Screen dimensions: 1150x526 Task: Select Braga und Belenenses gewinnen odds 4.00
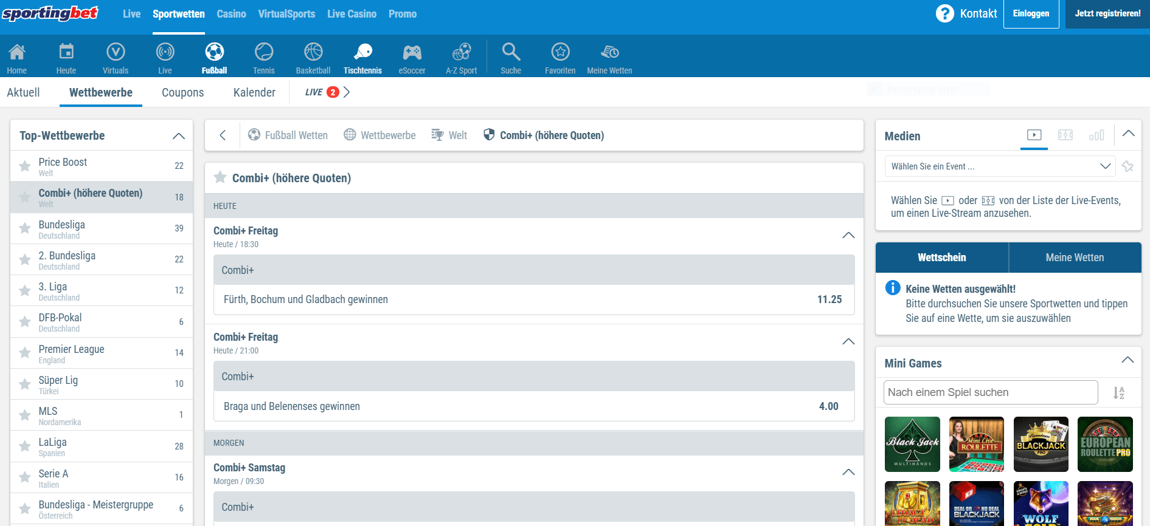[x=534, y=406]
